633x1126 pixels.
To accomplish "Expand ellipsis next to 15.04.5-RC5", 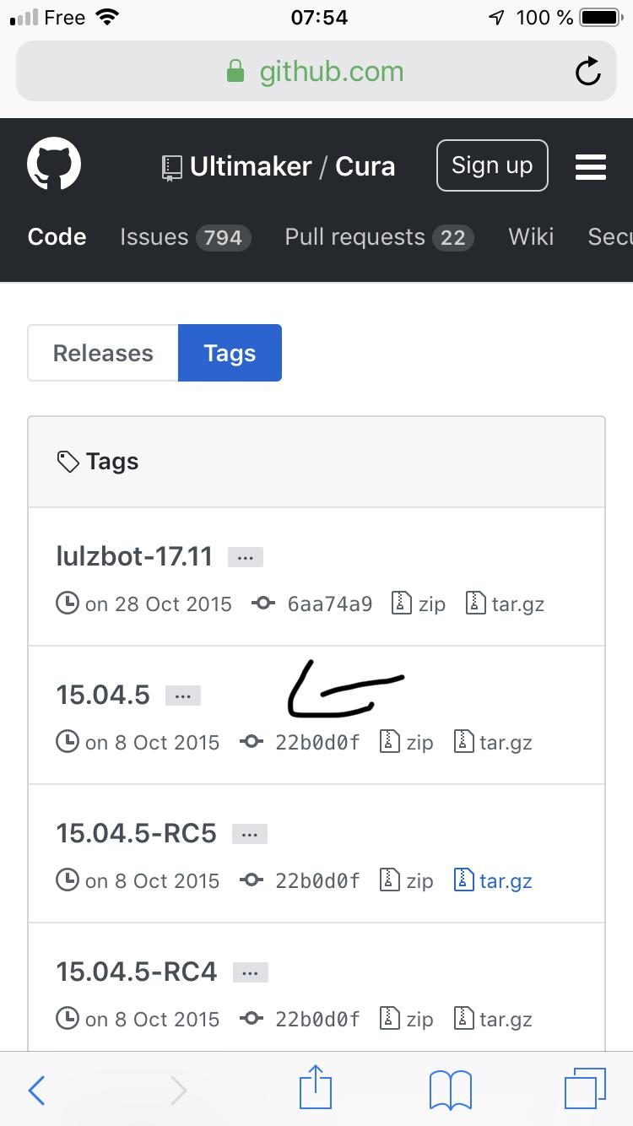I will click(x=250, y=834).
